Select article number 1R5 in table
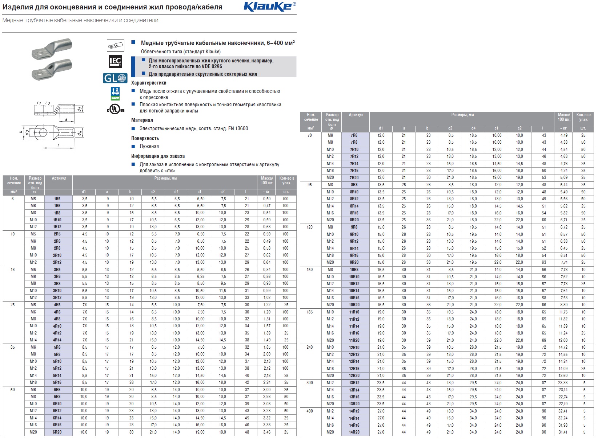This screenshot has height=439, width=598. click(x=58, y=199)
